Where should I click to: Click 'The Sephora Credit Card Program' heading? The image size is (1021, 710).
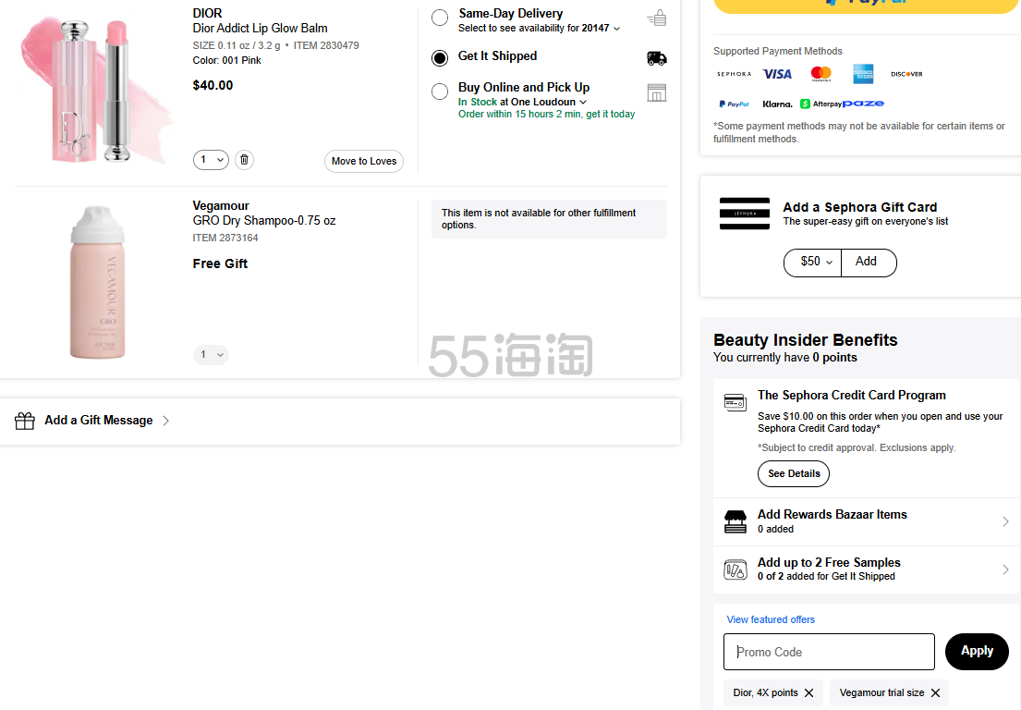852,396
